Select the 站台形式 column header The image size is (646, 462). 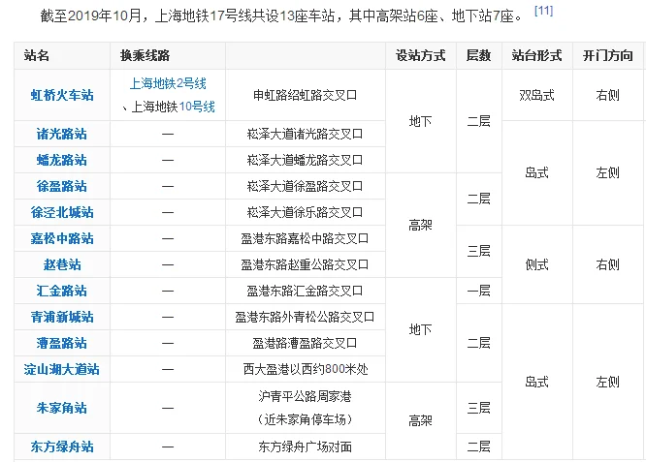pyautogui.click(x=536, y=55)
